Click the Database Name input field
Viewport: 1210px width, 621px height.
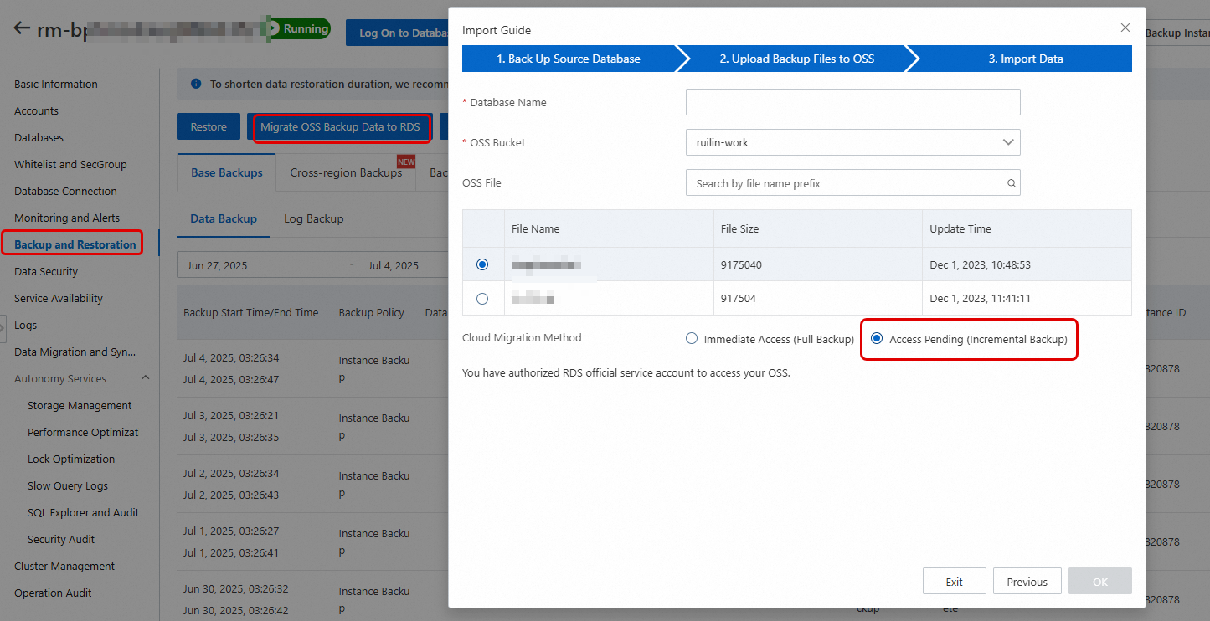pos(852,102)
